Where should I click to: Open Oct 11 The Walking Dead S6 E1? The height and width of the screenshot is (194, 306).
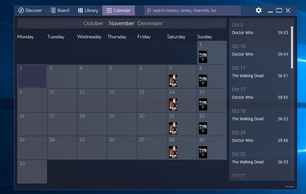coord(260,71)
